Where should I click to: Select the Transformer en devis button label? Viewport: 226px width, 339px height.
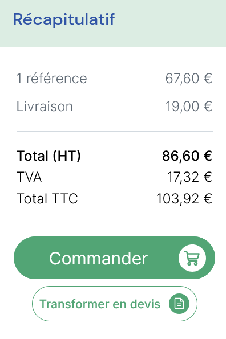pos(100,304)
